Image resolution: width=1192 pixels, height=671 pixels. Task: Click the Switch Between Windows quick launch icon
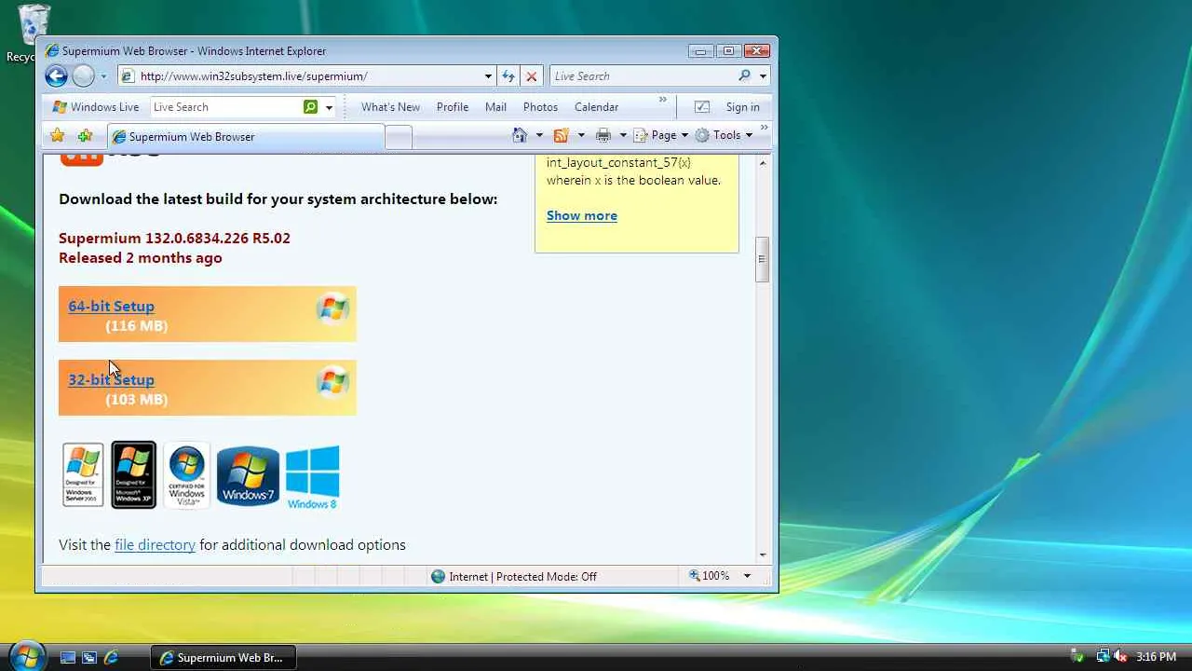[x=89, y=657]
